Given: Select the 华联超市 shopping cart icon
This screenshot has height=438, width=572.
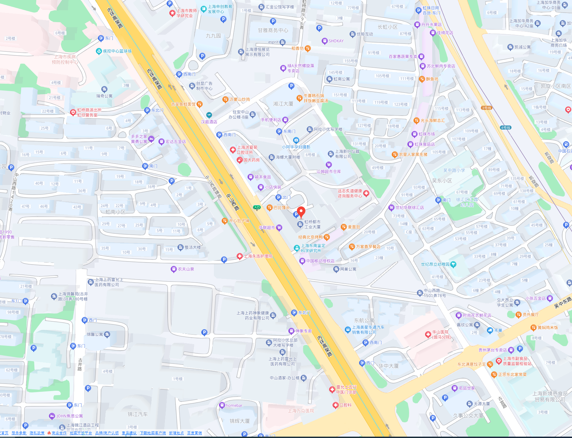Looking at the screenshot, I should coord(279,228).
